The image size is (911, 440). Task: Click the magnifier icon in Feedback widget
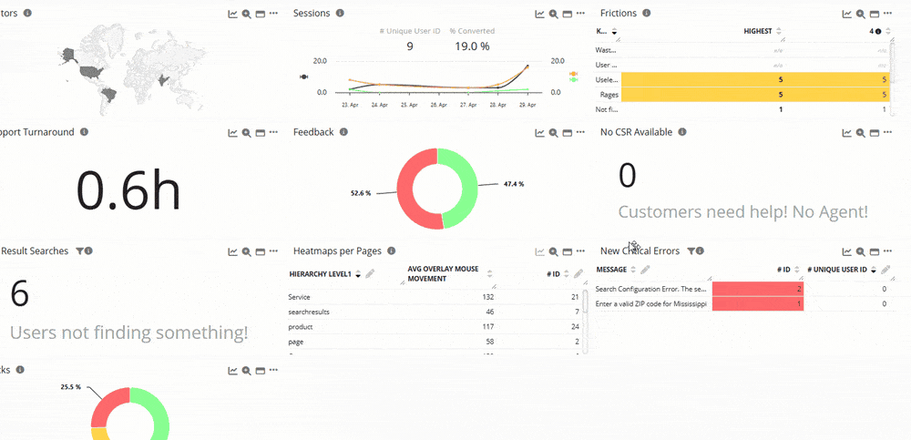tap(554, 133)
